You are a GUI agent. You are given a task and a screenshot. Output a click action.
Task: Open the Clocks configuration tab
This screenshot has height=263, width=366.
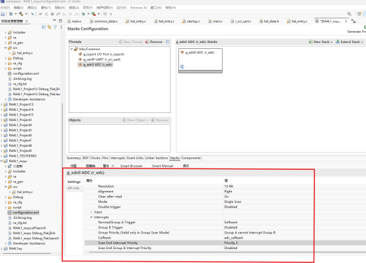95,158
